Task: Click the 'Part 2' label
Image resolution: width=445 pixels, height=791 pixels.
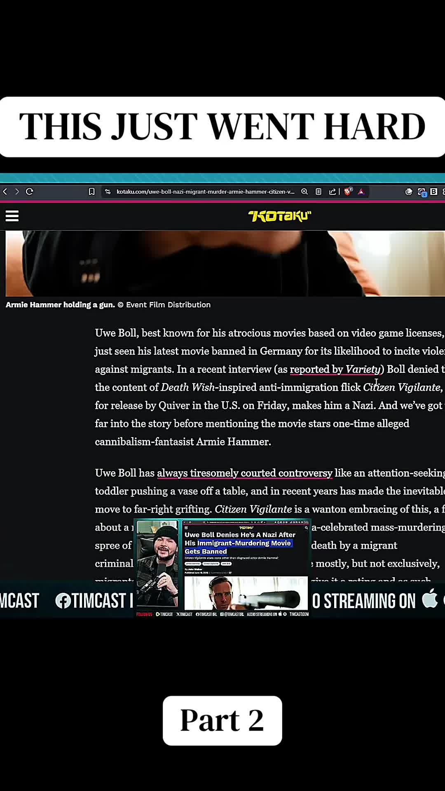Action: click(x=222, y=721)
